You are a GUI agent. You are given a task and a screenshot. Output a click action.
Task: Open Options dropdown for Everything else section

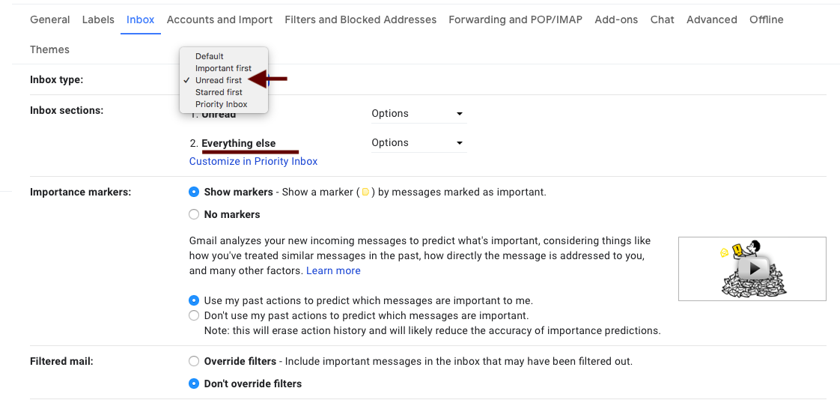click(418, 143)
